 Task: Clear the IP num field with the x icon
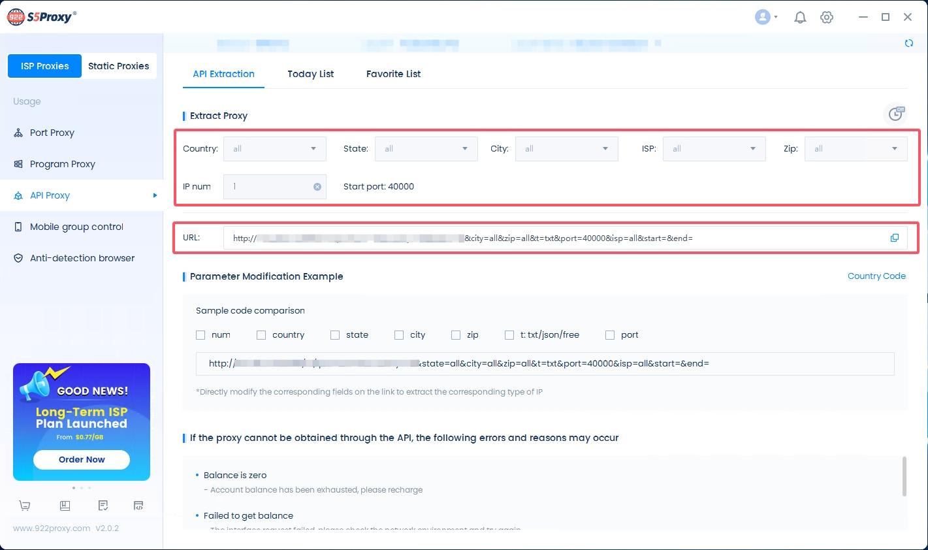pyautogui.click(x=317, y=187)
